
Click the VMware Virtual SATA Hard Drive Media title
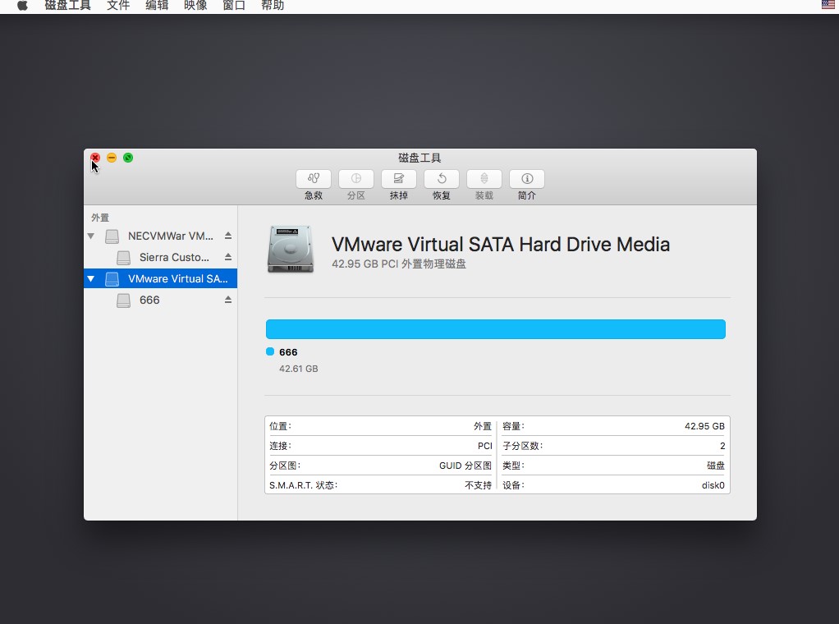click(x=501, y=245)
